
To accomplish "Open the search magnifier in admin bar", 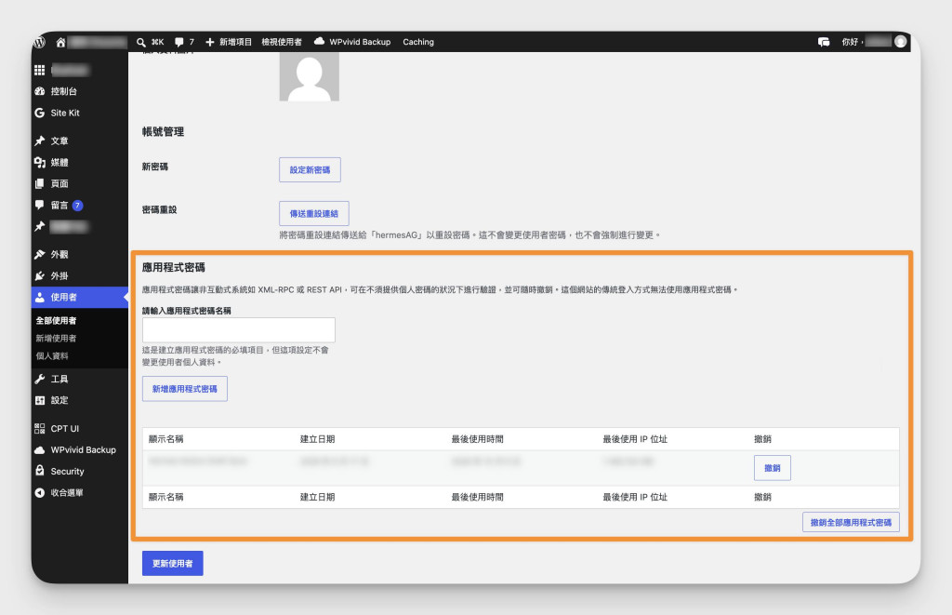I will [141, 42].
